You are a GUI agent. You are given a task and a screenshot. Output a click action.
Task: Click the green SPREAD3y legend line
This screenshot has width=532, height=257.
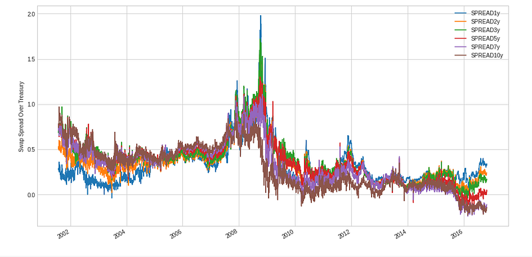click(461, 30)
